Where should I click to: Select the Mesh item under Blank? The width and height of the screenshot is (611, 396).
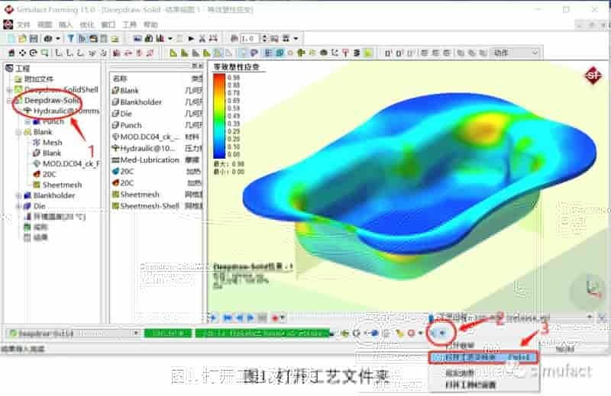[47, 143]
